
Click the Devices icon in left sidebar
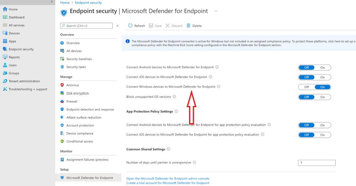point(5,33)
